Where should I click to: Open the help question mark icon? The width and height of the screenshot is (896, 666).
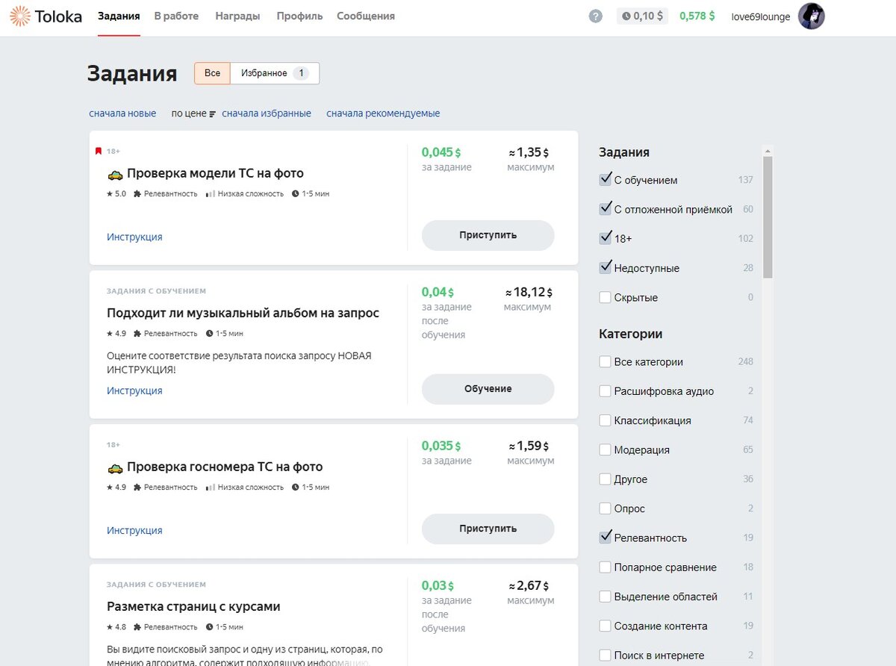click(595, 15)
